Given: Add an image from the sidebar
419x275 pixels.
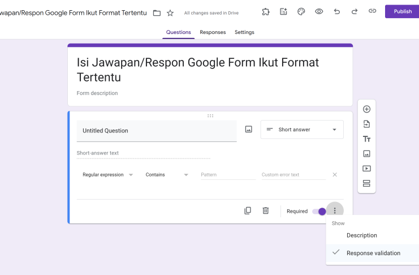Looking at the screenshot, I should pos(366,154).
